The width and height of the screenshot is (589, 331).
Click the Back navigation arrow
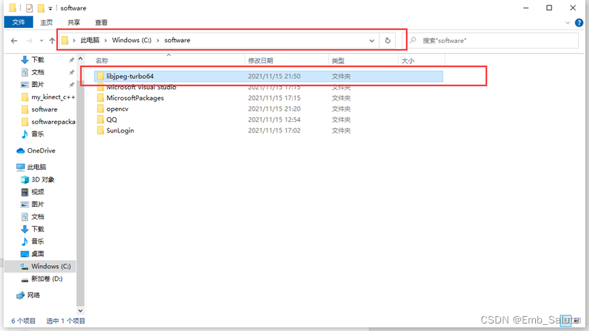[x=14, y=41]
